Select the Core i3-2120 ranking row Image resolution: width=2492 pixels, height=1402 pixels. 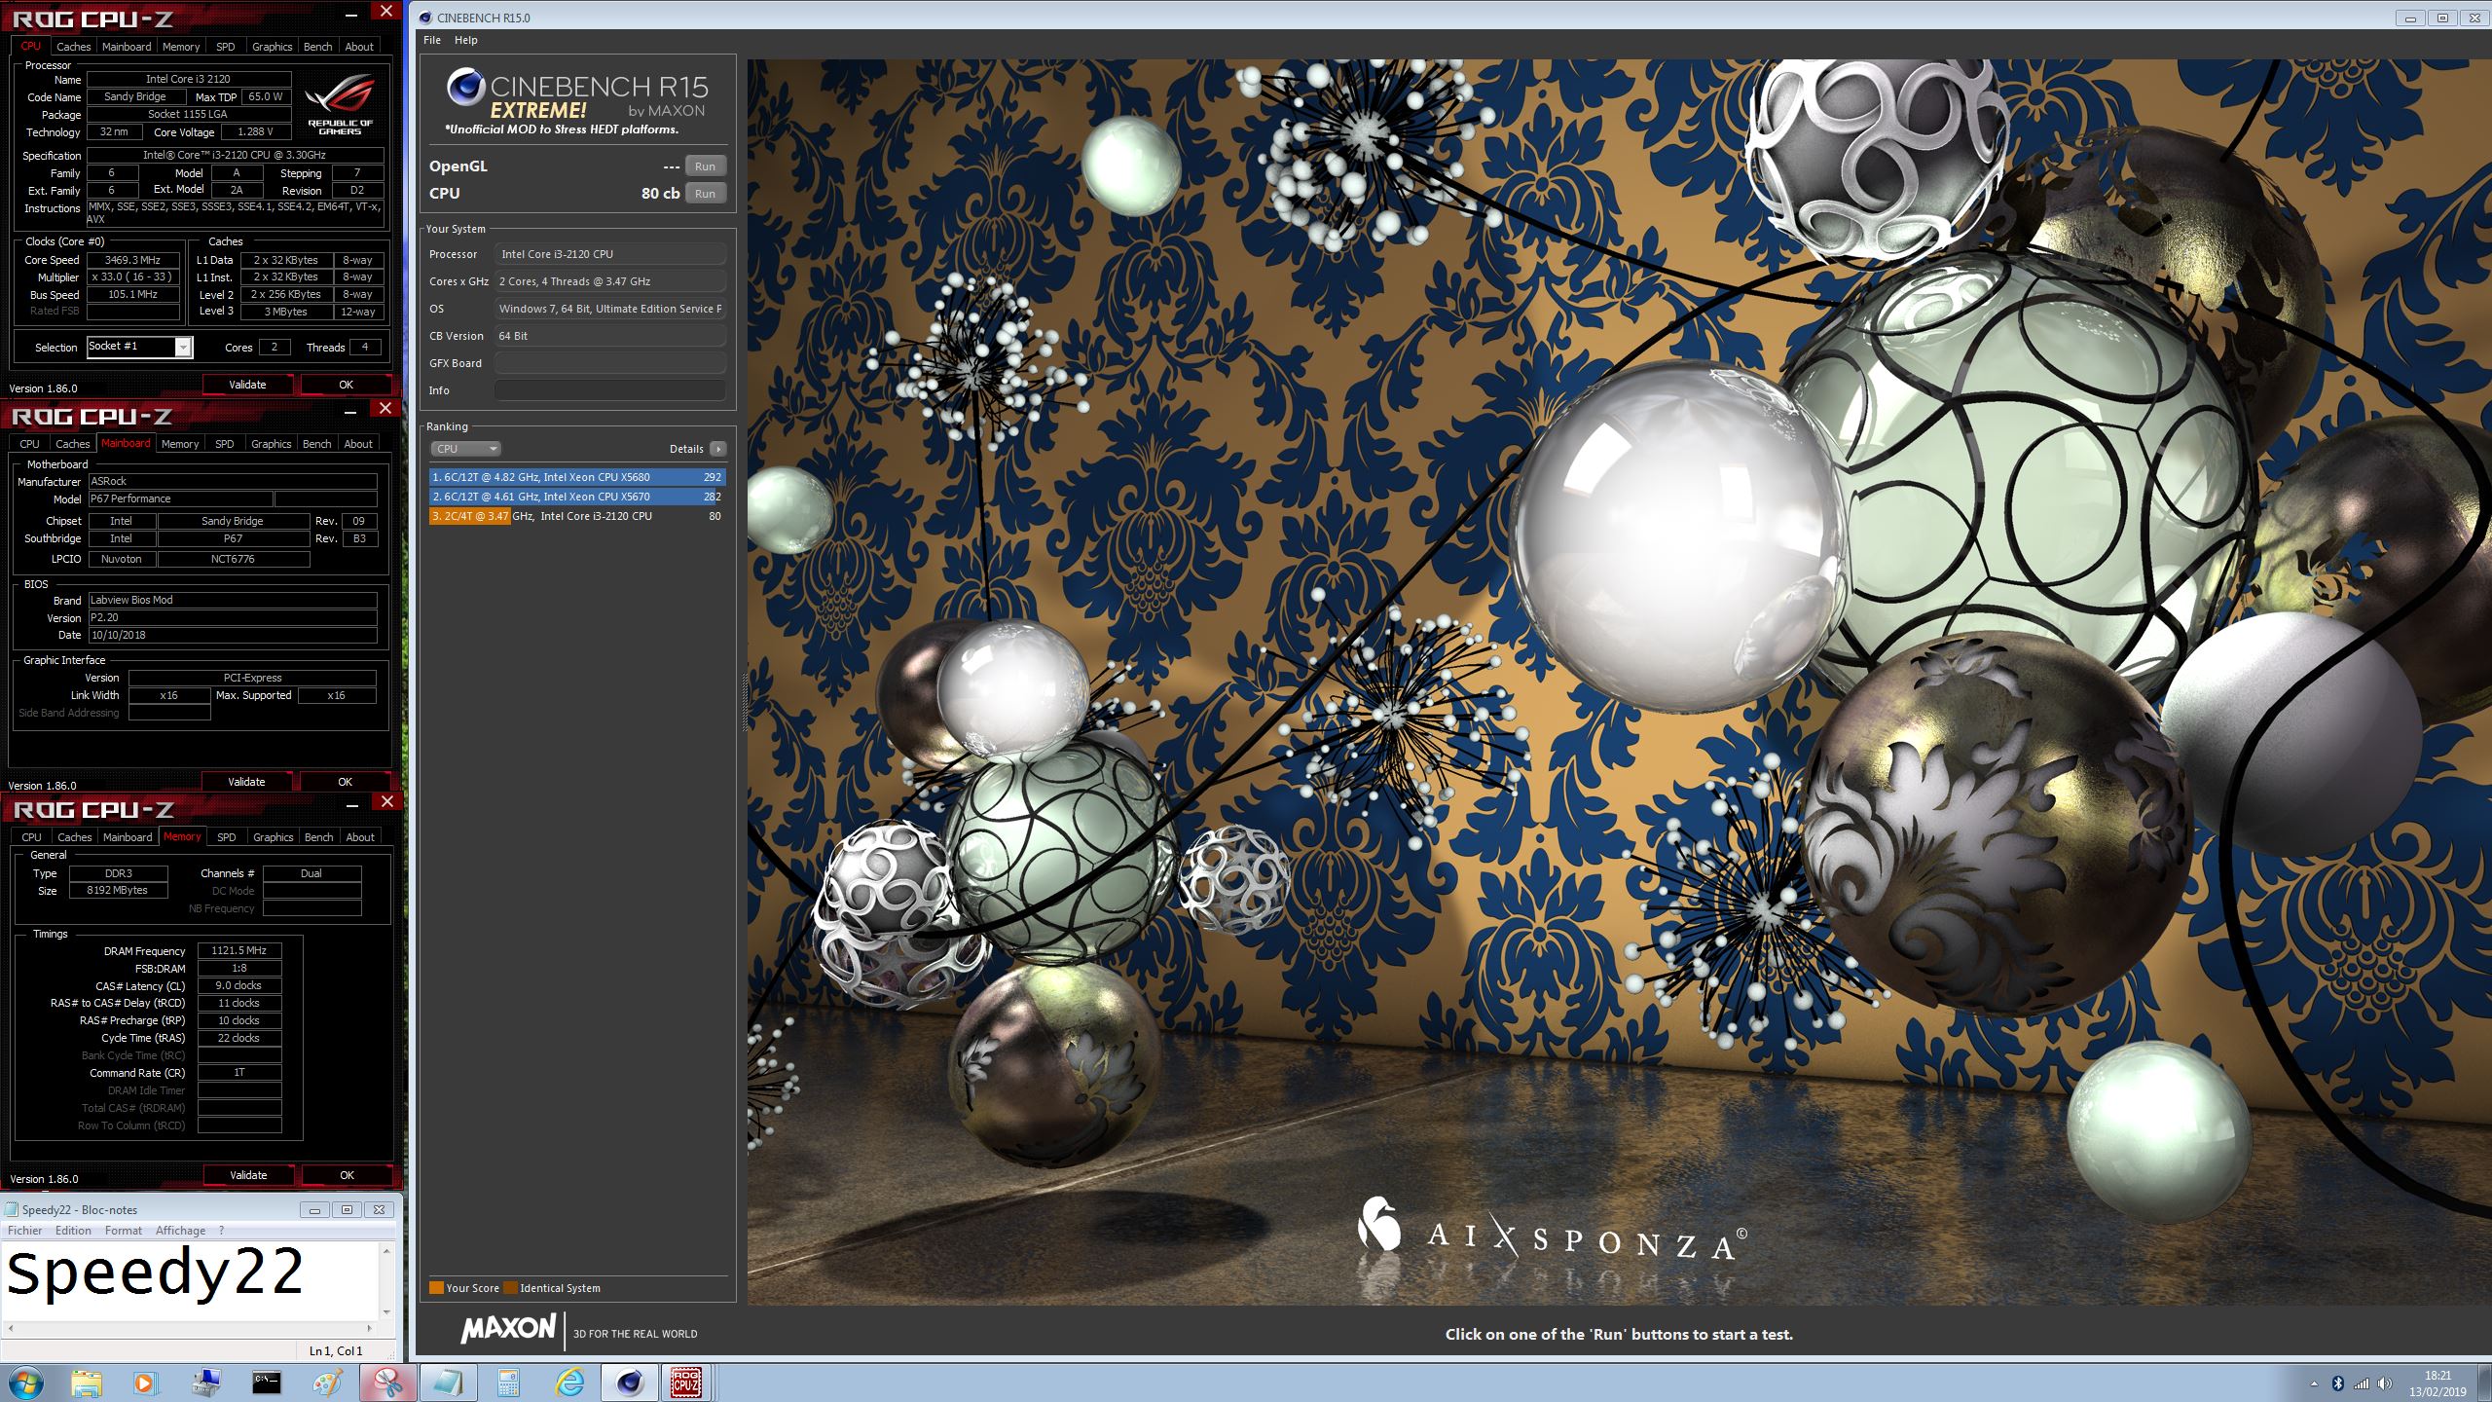click(577, 516)
